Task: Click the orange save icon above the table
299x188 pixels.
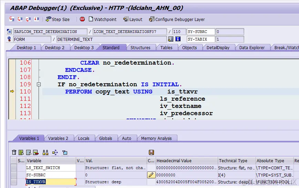Action: pos(151,152)
